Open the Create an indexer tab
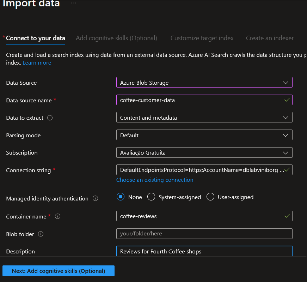307x282 pixels. tap(270, 38)
